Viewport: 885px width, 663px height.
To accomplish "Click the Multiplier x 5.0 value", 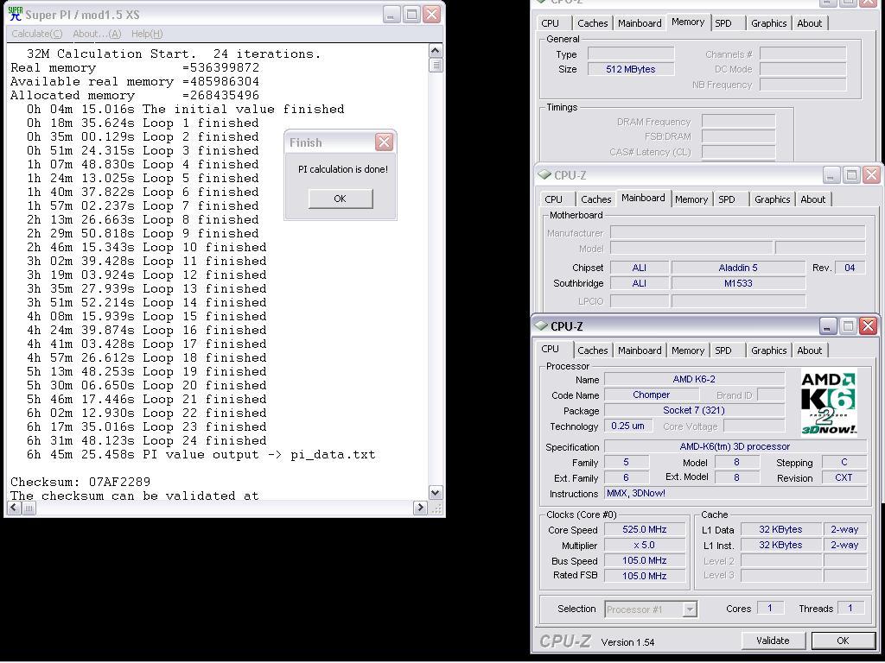I will [x=644, y=546].
